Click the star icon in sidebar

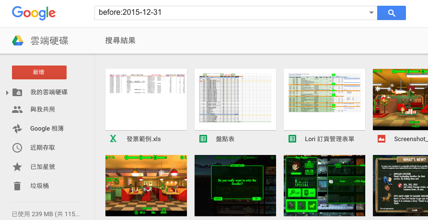tap(17, 166)
